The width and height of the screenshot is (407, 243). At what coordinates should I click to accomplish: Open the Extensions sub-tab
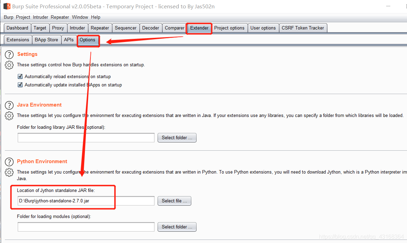pyautogui.click(x=18, y=40)
